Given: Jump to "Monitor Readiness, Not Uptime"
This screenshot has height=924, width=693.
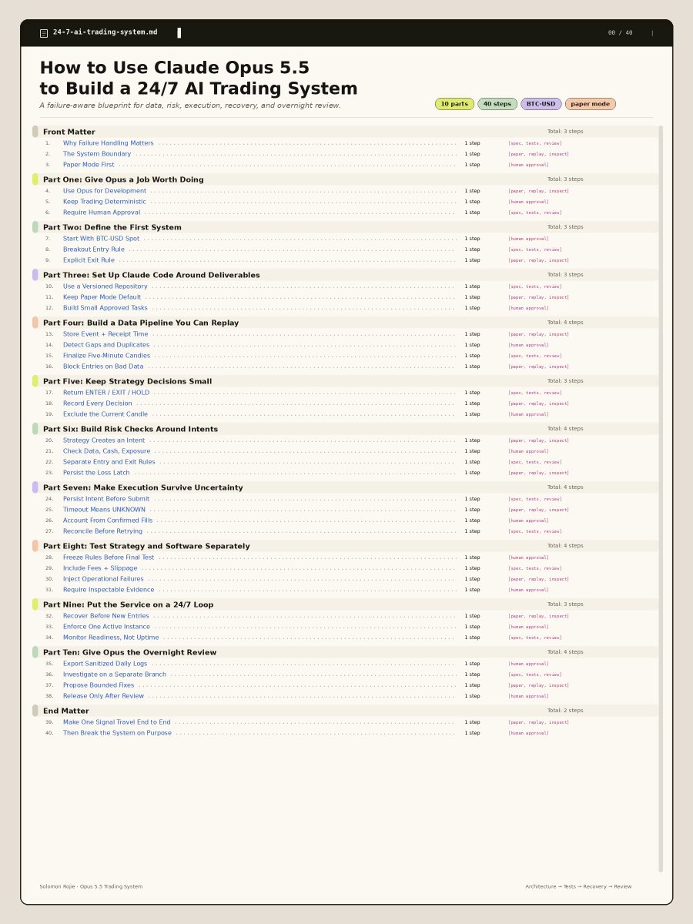Looking at the screenshot, I should tap(111, 638).
